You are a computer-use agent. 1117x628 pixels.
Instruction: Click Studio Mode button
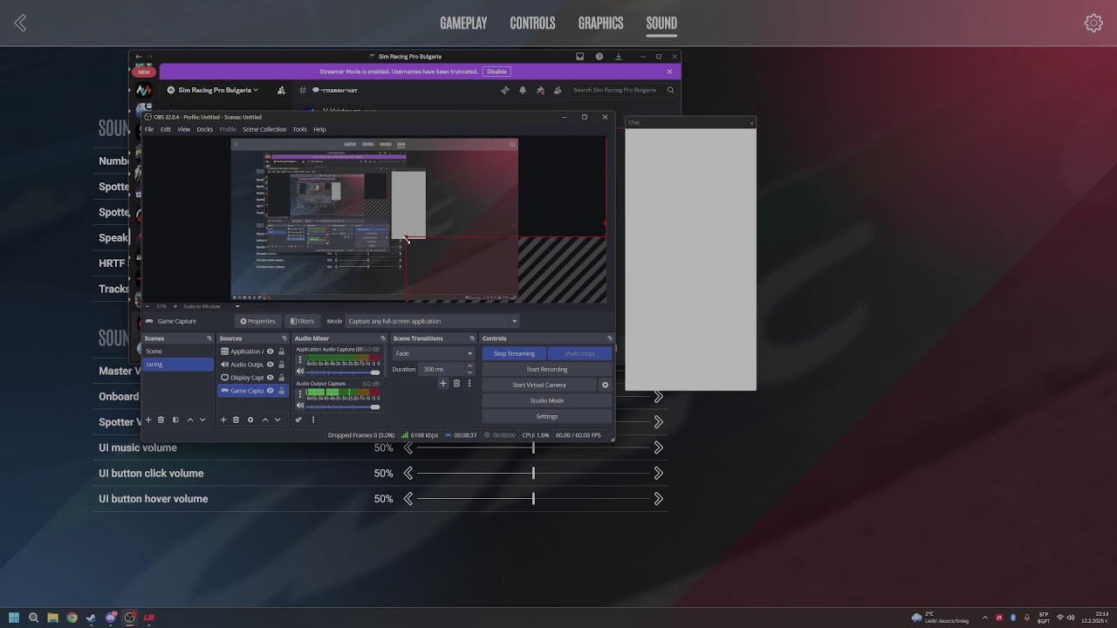(x=547, y=400)
